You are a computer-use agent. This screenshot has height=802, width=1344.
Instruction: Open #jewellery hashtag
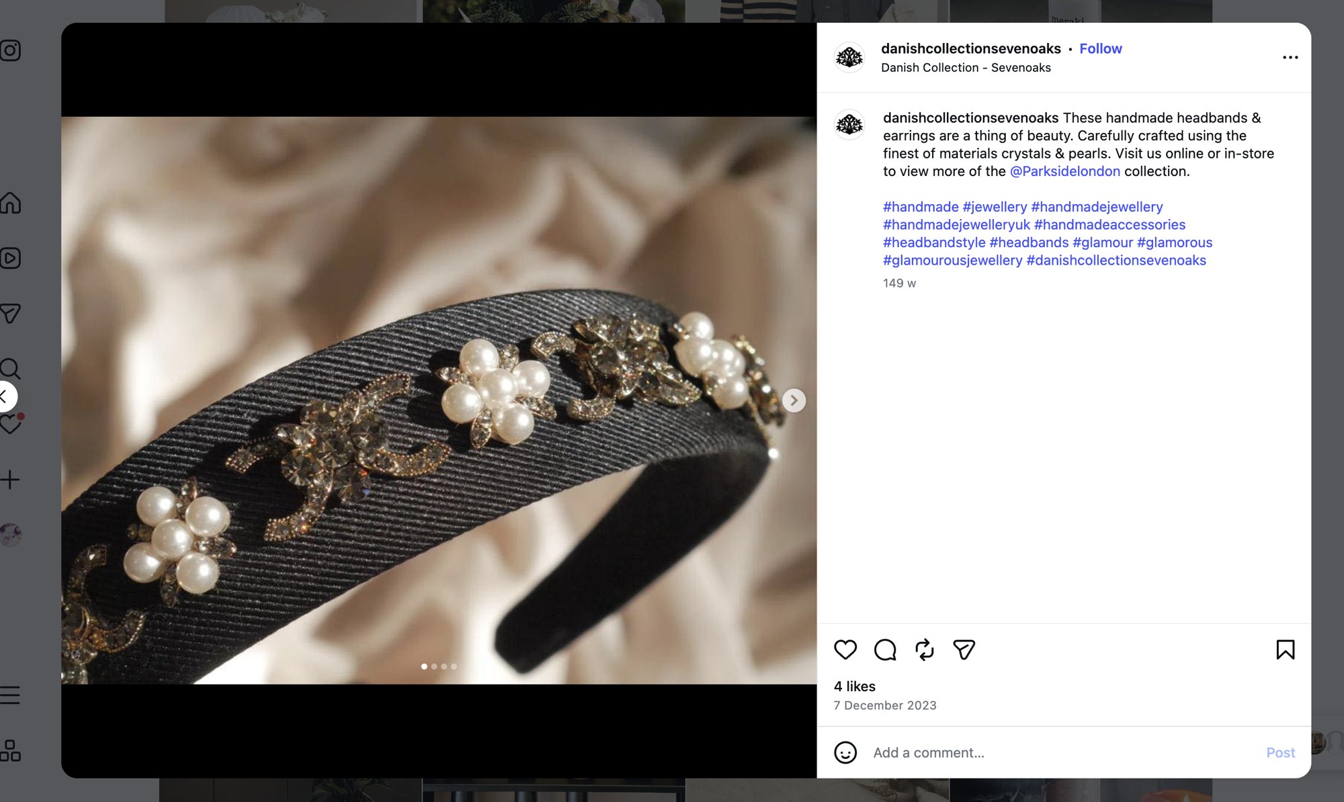pyautogui.click(x=995, y=207)
